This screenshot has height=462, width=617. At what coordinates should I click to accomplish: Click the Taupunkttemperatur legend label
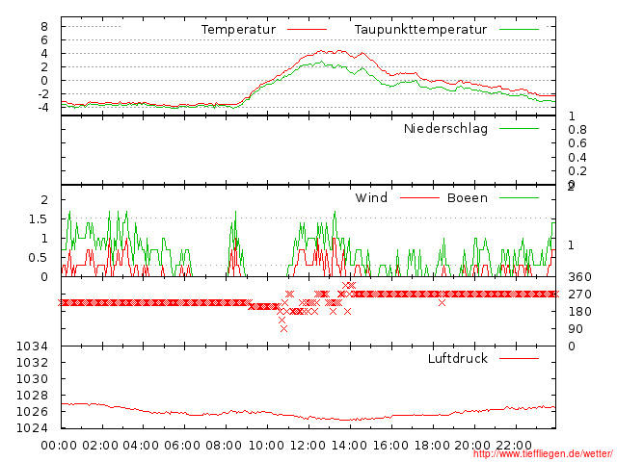coord(420,30)
